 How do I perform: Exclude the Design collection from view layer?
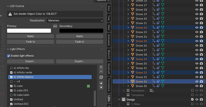pos(192,99)
